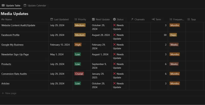Open the Google My Business page
The width and height of the screenshot is (205, 105).
[12, 45]
